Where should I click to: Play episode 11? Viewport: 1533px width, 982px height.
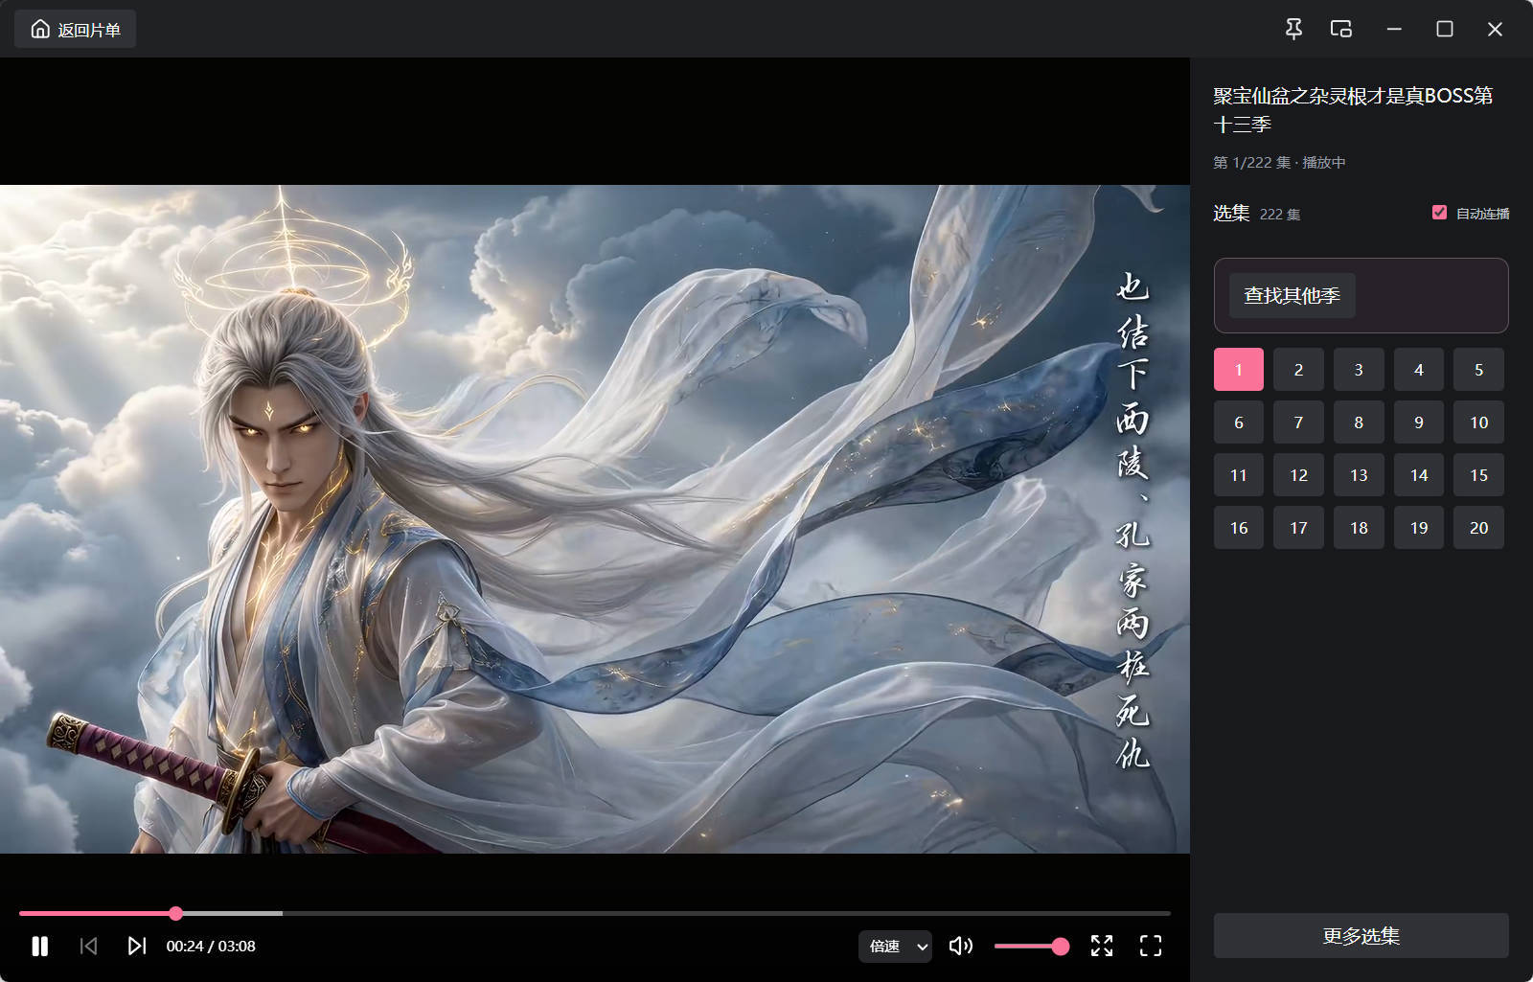point(1239,475)
